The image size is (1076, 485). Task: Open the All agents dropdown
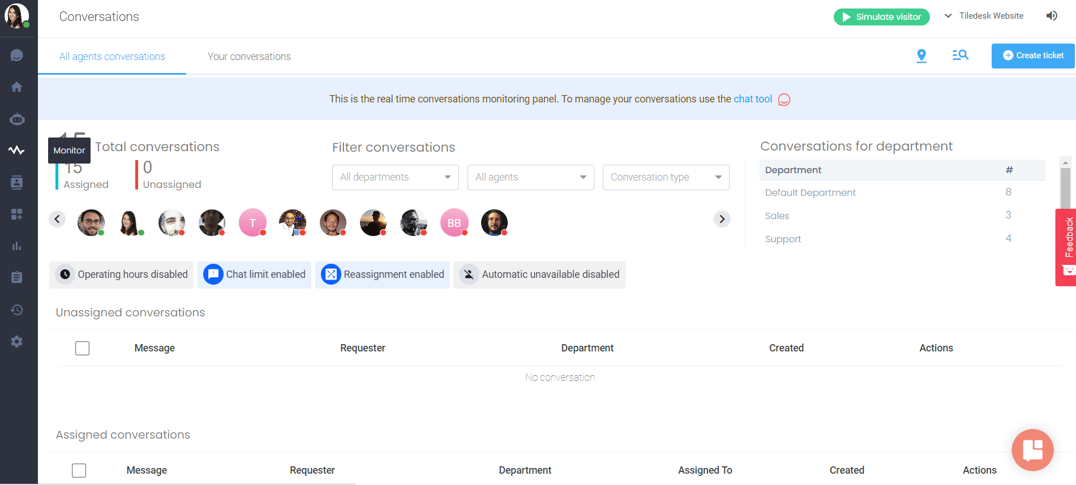pyautogui.click(x=531, y=177)
